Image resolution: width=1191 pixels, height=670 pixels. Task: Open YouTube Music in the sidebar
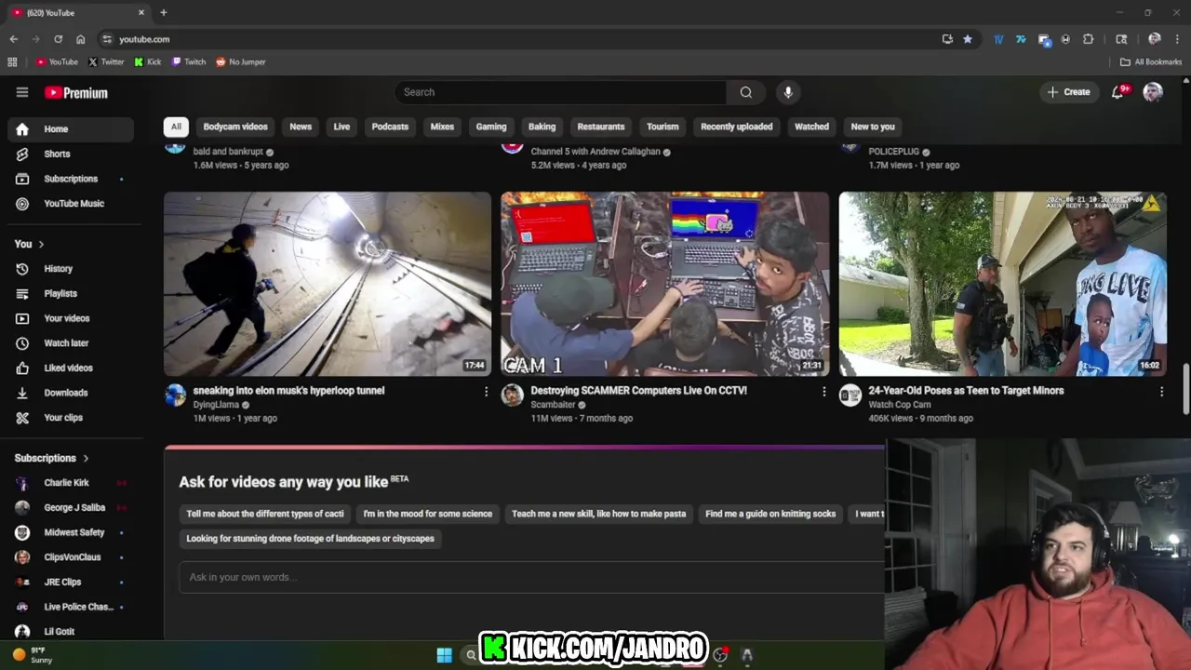[x=71, y=204]
